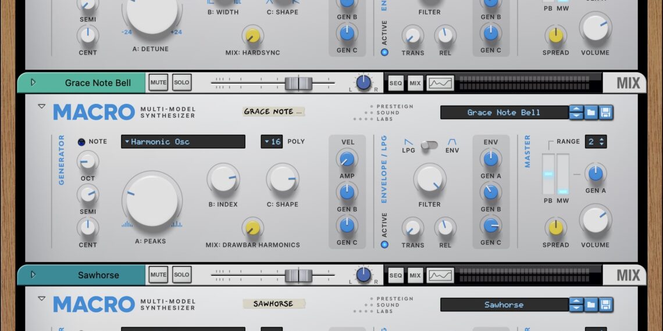The image size is (663, 331).
Task: Click the Grace Note Bell patch name display
Action: click(504, 113)
